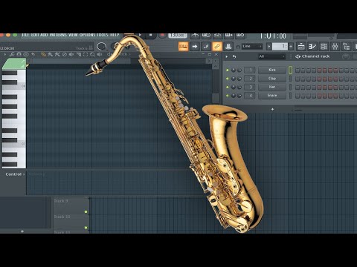Select the piano roll paint brush tool
Image resolution: width=357 pixels, height=267 pixels.
[50, 54]
